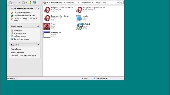The height and width of the screenshot is (95, 170).
Task: Select the red Setup shortcut icon
Action: (x=47, y=26)
